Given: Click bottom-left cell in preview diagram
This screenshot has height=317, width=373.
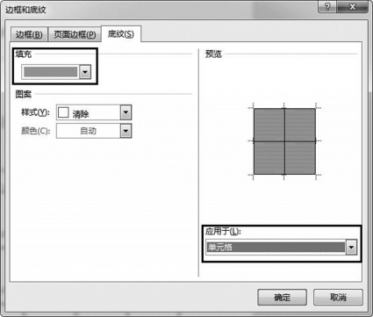Looking at the screenshot, I should click(x=269, y=158).
